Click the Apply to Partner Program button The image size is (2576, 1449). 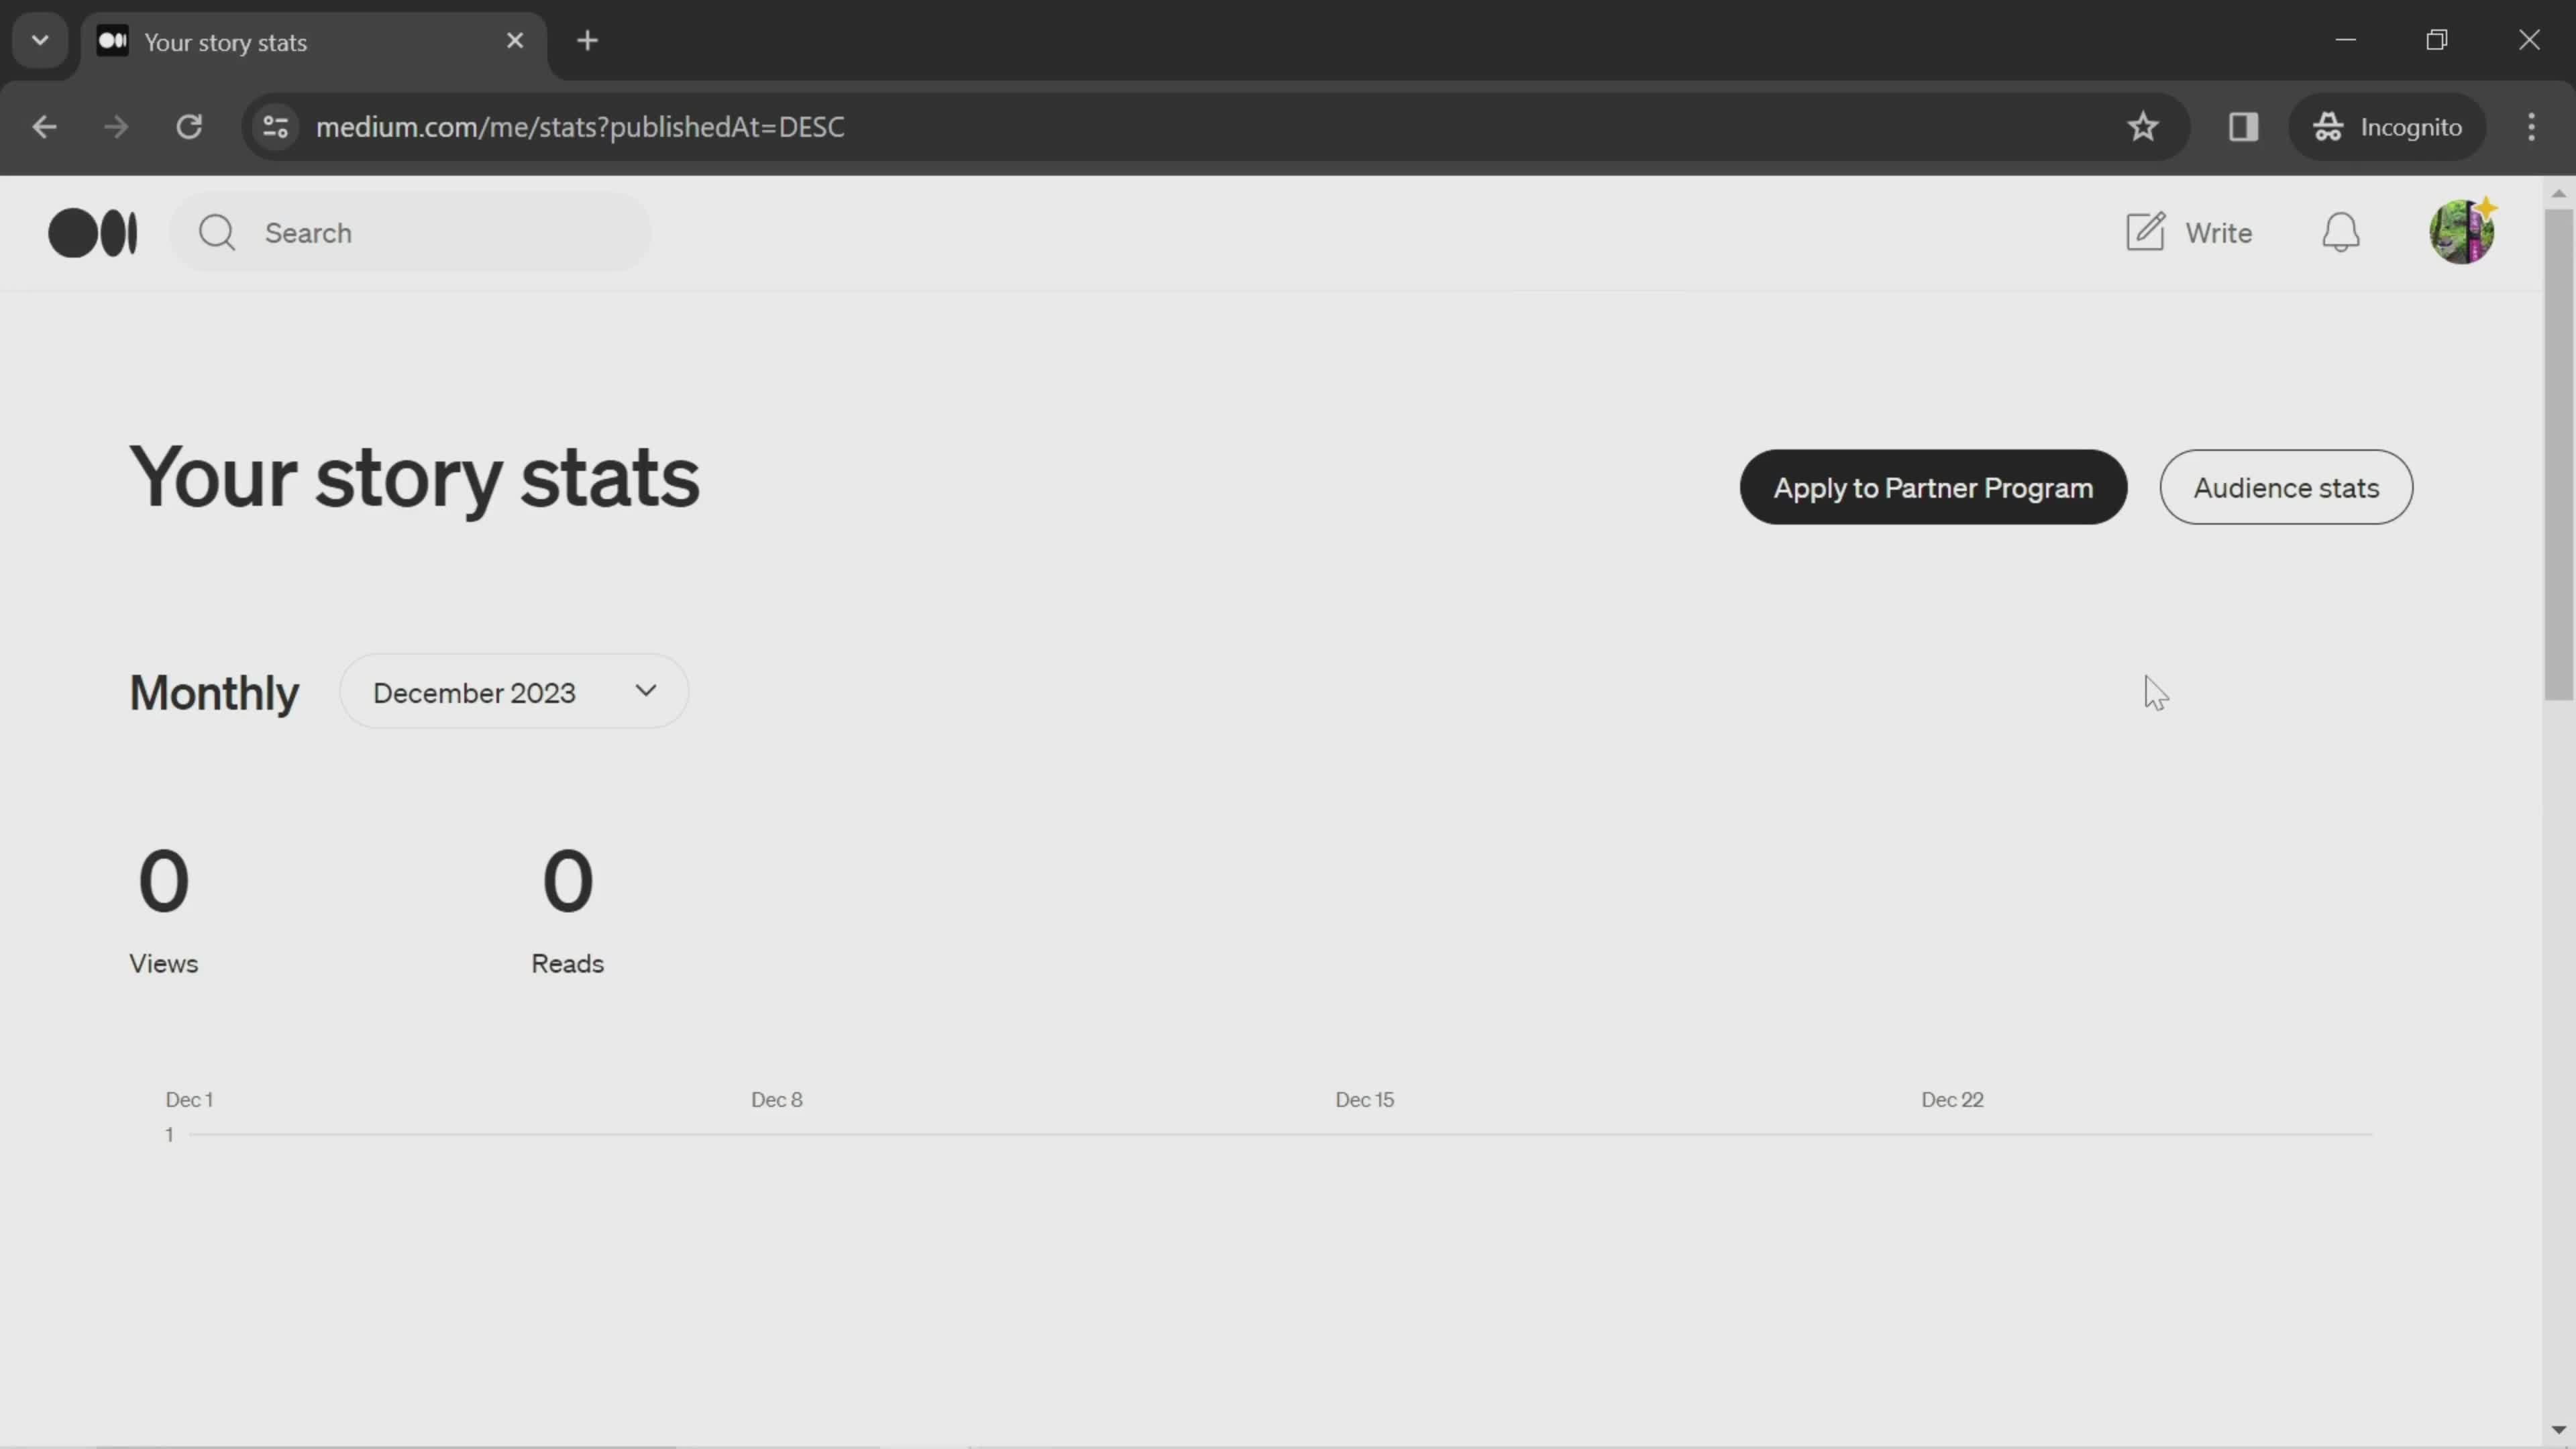pos(1932,486)
